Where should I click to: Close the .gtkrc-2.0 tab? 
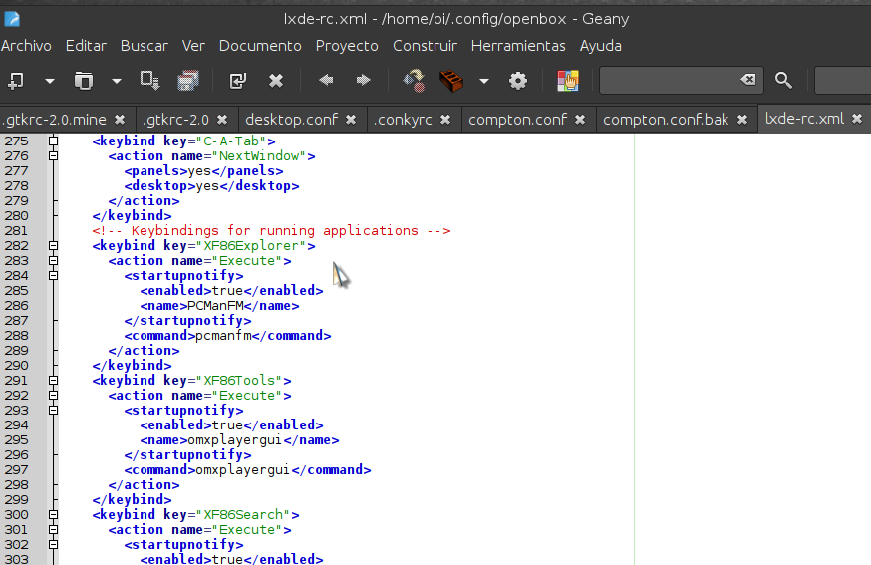pos(222,120)
